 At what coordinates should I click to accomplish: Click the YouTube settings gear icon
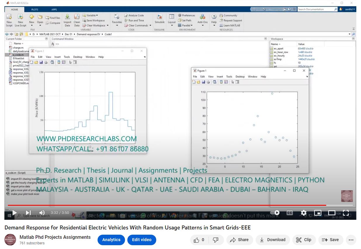coord(304,213)
